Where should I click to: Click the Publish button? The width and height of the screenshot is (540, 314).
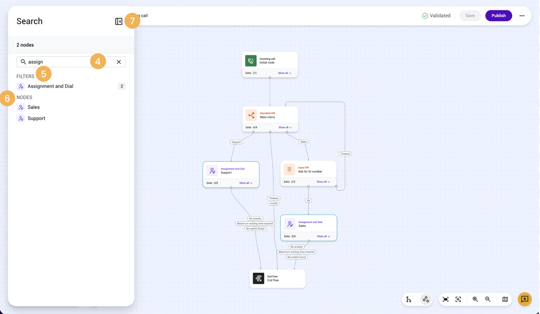(x=499, y=16)
